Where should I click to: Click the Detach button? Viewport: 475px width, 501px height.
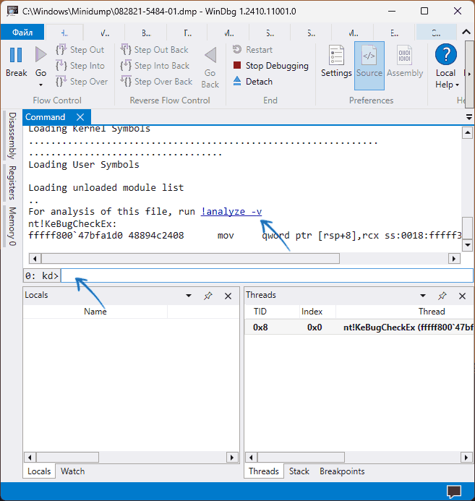point(252,82)
